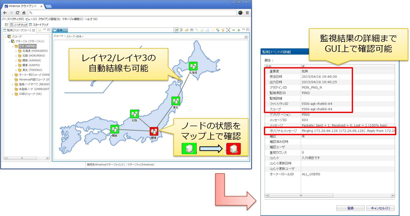The height and width of the screenshot is (216, 410).
Task: Click the up-one-level arrow icon in map toolbar
Action: coord(223,30)
